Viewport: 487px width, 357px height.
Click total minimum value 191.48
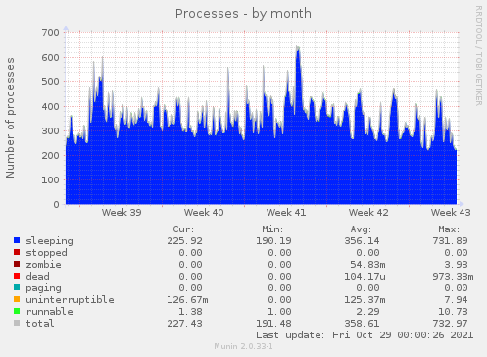click(273, 324)
